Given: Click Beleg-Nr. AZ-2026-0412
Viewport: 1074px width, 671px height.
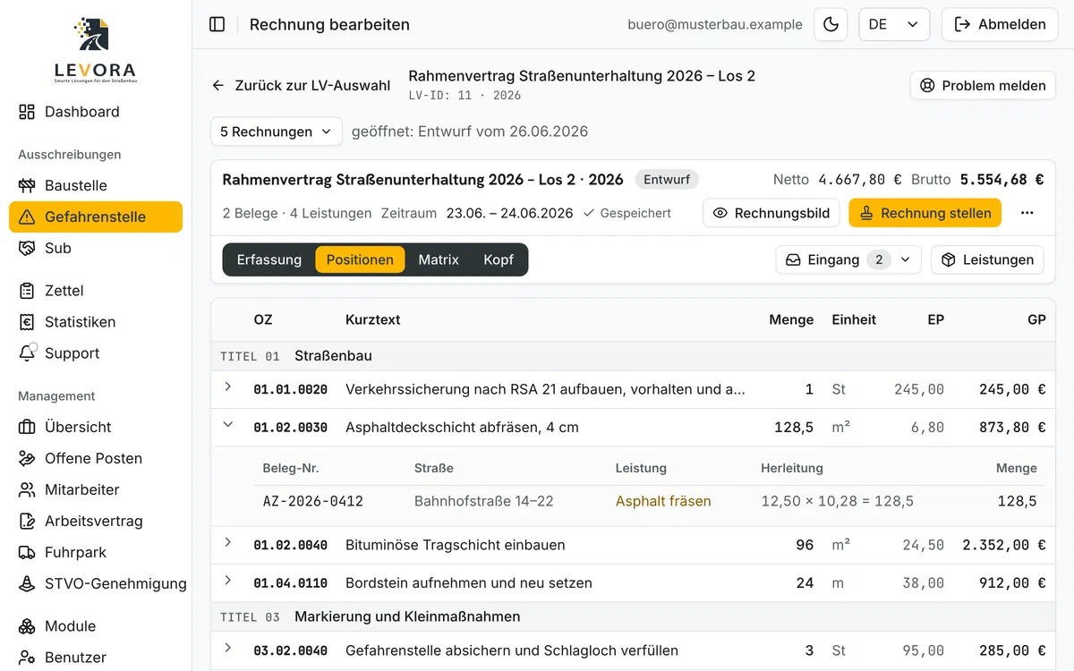Looking at the screenshot, I should 313,501.
